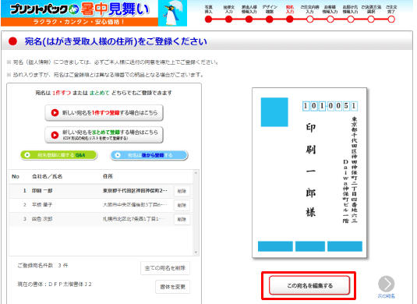
Task: Edit this address with この宛名を編集する
Action: click(309, 285)
